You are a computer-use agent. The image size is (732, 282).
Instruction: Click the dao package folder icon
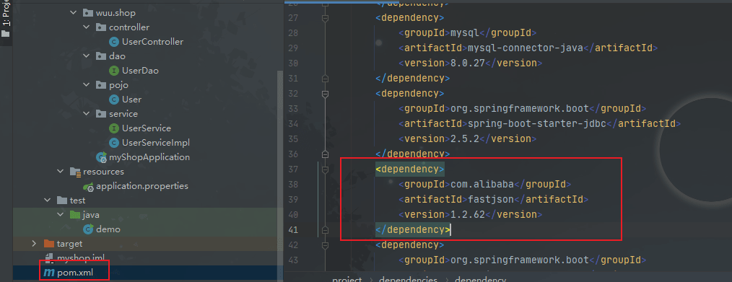pos(101,56)
